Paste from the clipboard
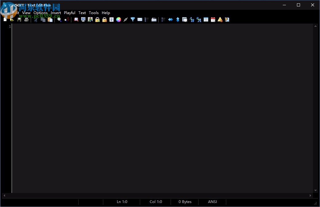The width and height of the screenshot is (320, 207). (x=50, y=19)
